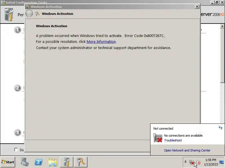225x168 pixels.
Task: Click the date 1/13/2023 in the tray
Action: click(x=211, y=164)
